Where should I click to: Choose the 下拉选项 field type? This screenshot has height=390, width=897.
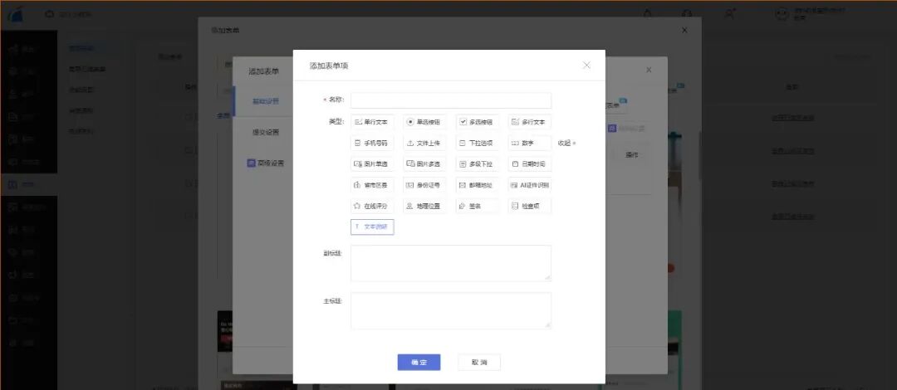[477, 143]
